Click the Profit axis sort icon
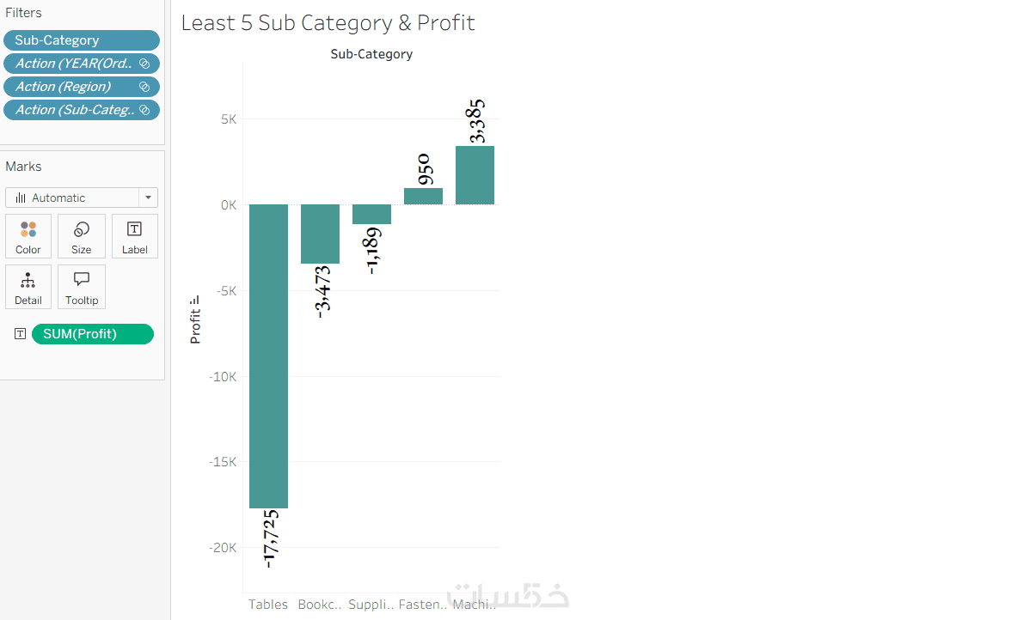 coord(195,300)
